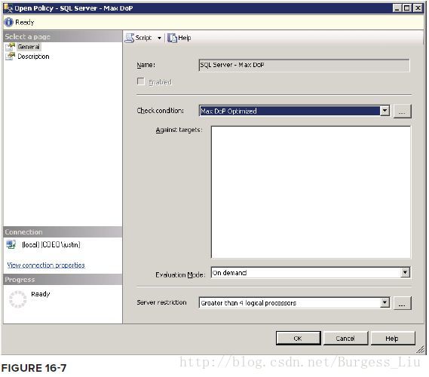The height and width of the screenshot is (377, 429).
Task: Click the General page icon
Action: coord(11,47)
